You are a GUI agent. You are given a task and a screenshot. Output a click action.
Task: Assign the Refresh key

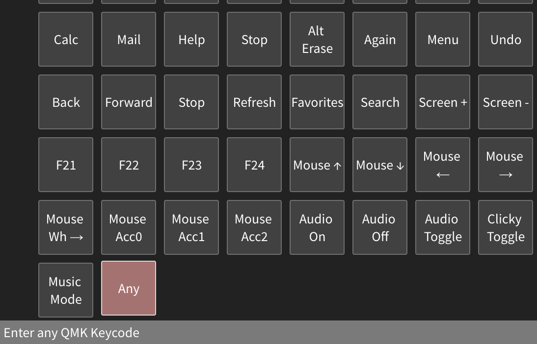click(x=254, y=102)
